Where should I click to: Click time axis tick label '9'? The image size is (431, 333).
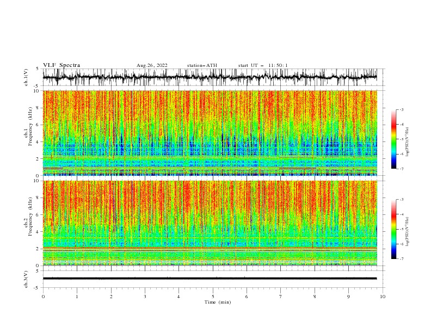[x=348, y=297]
